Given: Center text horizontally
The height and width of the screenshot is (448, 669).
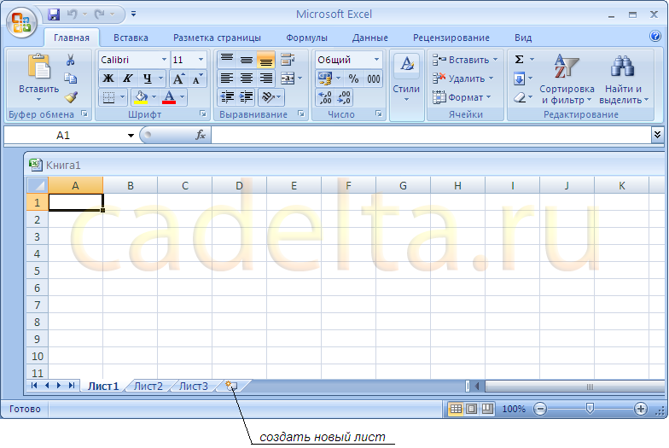Looking at the screenshot, I should tap(246, 79).
